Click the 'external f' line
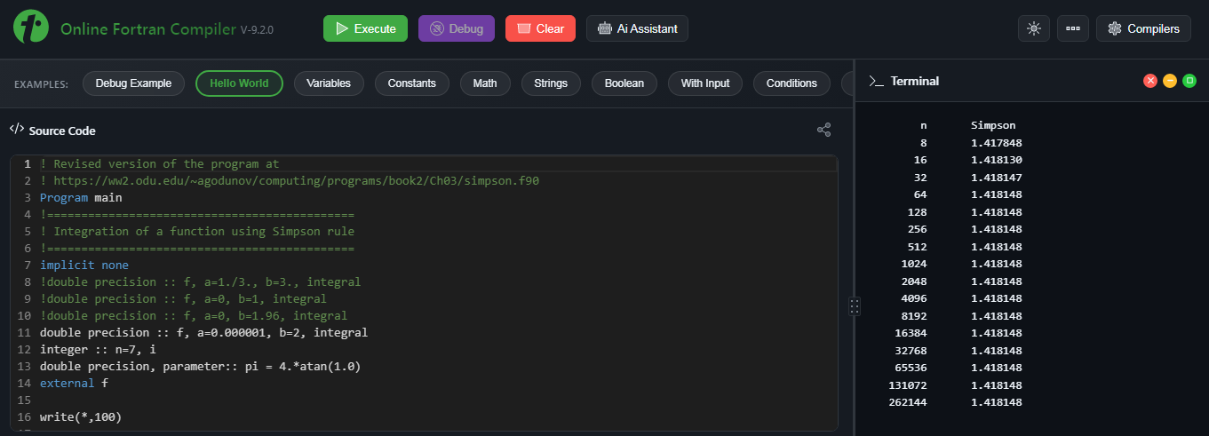The height and width of the screenshot is (436, 1209). [74, 383]
